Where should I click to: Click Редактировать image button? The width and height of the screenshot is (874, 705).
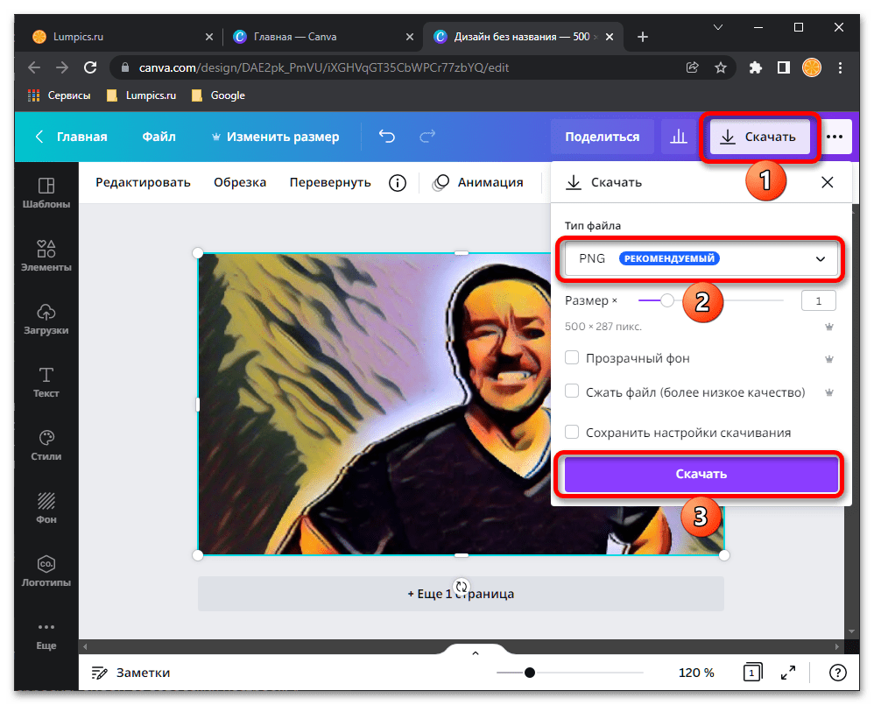coord(143,182)
